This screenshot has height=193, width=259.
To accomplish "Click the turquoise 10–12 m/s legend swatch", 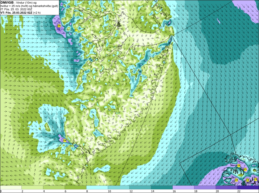I will [119, 188].
